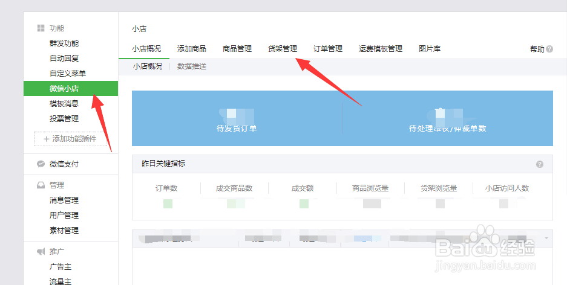This screenshot has height=285, width=567.
Task: Click the 微信支付 chat bubble icon
Action: click(x=41, y=164)
